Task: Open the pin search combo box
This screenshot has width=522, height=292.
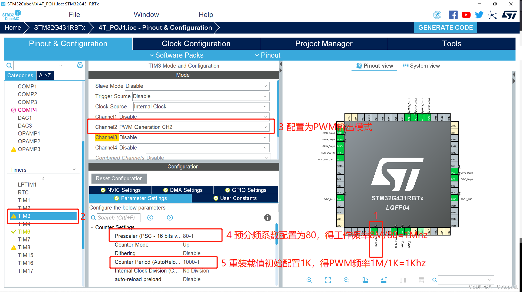Action: 466,280
